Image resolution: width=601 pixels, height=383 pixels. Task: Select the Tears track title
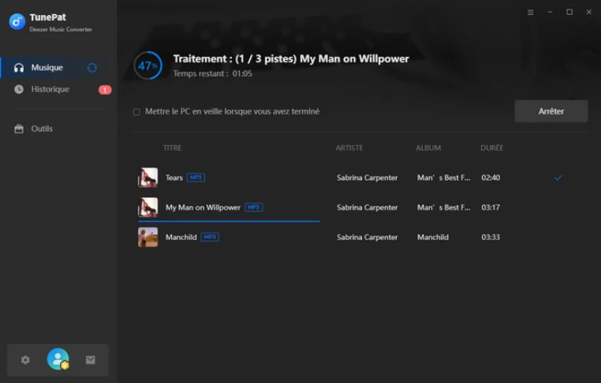point(174,178)
